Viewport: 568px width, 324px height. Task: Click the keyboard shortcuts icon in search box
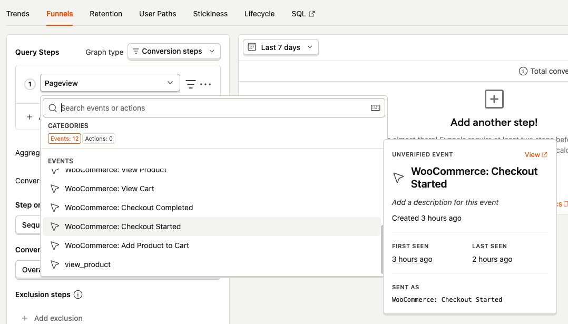click(375, 108)
